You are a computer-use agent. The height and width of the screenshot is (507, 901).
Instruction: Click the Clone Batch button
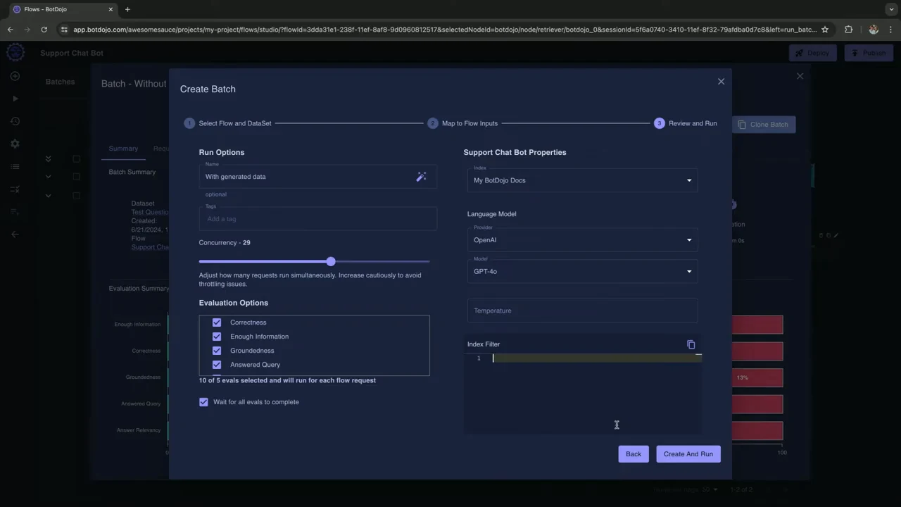(x=764, y=125)
